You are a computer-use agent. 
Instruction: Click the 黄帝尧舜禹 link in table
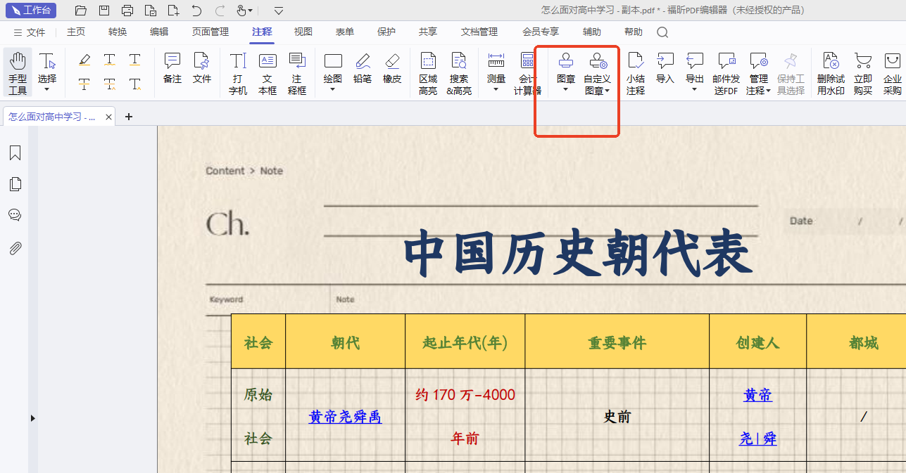point(345,417)
